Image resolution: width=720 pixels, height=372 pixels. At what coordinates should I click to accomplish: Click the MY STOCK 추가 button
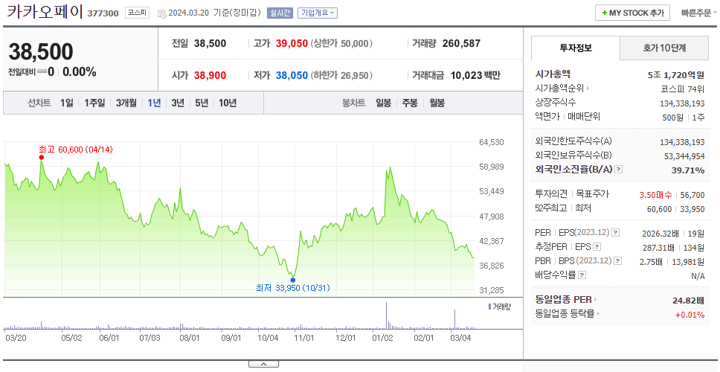[633, 13]
